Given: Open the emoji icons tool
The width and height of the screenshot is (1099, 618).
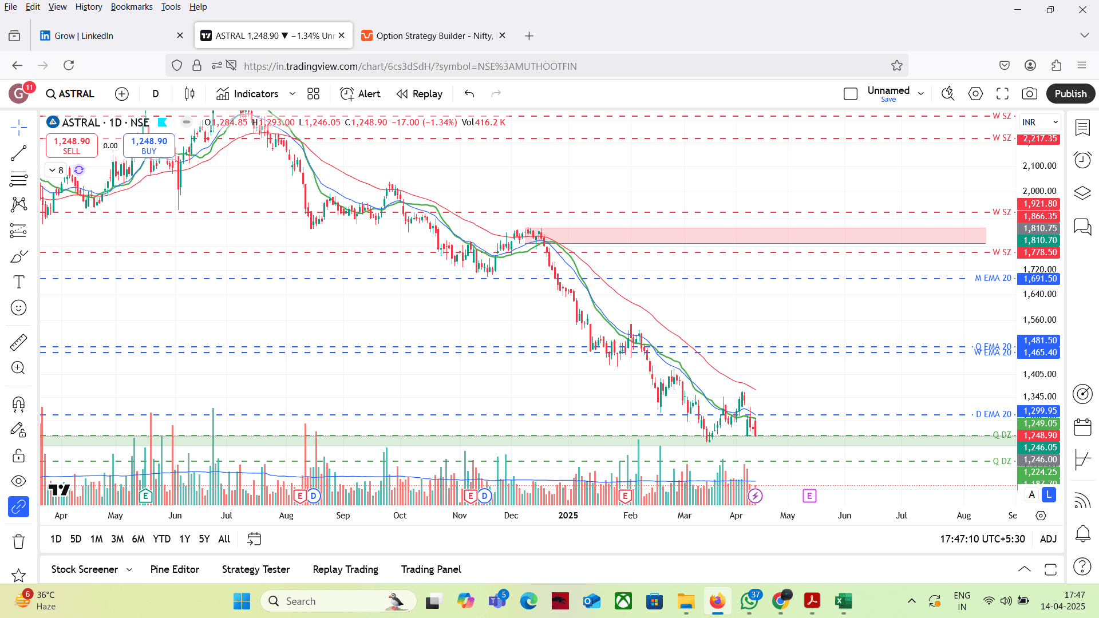Looking at the screenshot, I should (x=18, y=308).
